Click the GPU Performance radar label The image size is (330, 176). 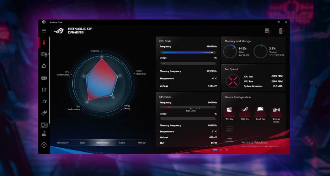coord(74,108)
